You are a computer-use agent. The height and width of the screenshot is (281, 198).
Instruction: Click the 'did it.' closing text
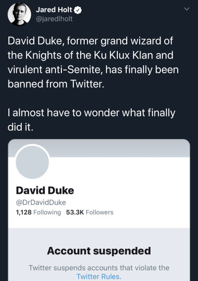(20, 127)
